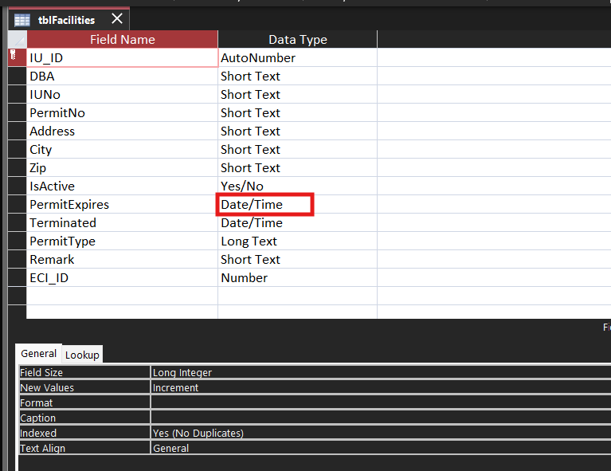Select the row selector for ECI_ID field

18,277
